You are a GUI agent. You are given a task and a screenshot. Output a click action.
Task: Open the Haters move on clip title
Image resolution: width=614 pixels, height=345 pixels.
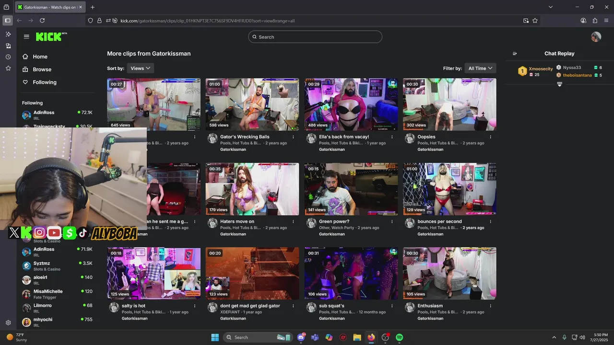point(237,221)
